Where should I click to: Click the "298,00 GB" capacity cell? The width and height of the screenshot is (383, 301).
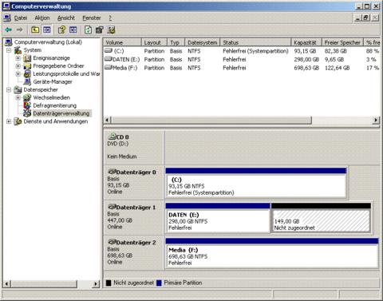pyautogui.click(x=306, y=59)
